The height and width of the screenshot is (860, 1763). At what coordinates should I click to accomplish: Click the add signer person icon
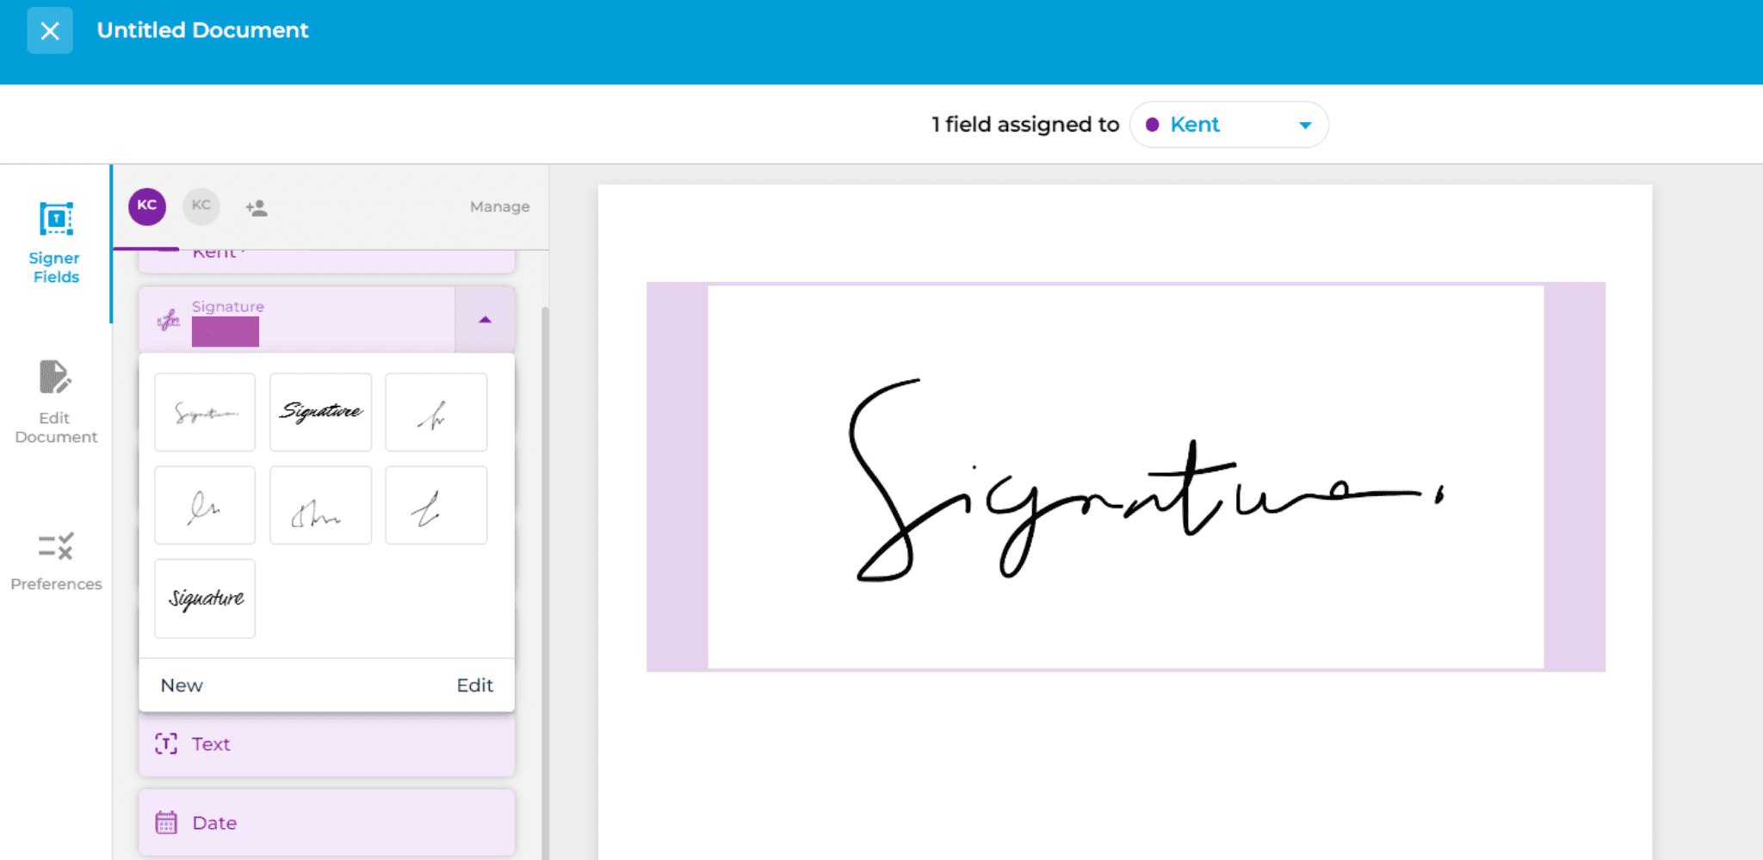click(x=257, y=206)
